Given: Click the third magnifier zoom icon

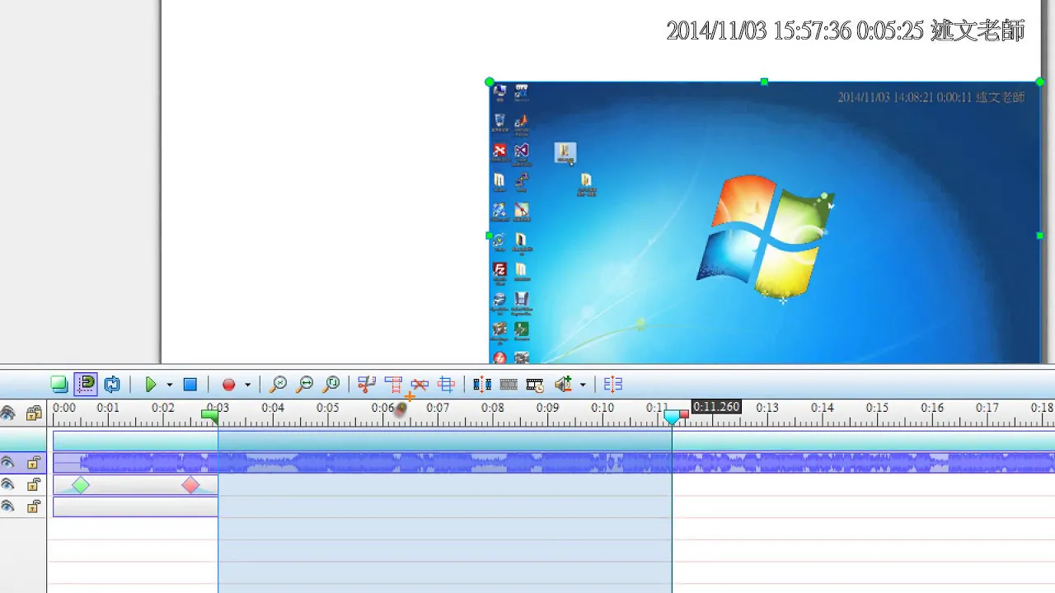Looking at the screenshot, I should [x=331, y=385].
